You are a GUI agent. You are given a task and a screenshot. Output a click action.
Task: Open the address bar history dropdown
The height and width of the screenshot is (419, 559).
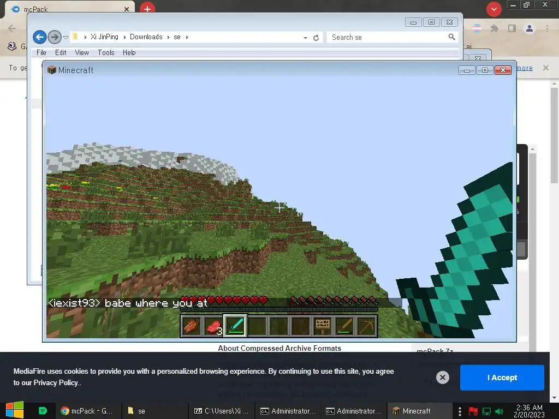point(305,38)
